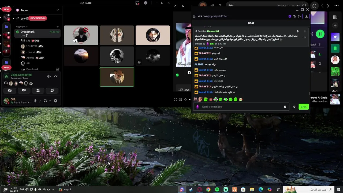Open Steam from the Windows taskbar
This screenshot has width=343, height=193.
191,190
